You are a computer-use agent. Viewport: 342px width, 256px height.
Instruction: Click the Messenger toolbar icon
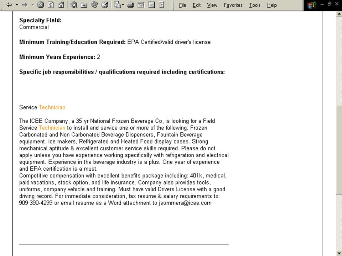162,5
